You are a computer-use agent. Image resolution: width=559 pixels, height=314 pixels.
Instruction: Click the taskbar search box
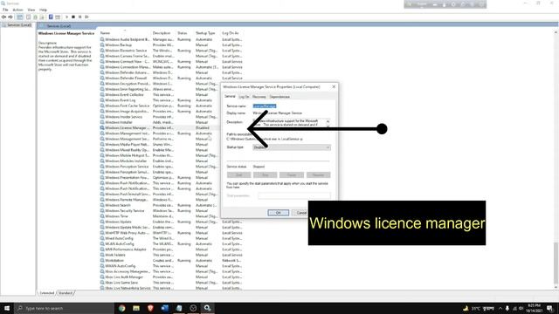[x=64, y=308]
